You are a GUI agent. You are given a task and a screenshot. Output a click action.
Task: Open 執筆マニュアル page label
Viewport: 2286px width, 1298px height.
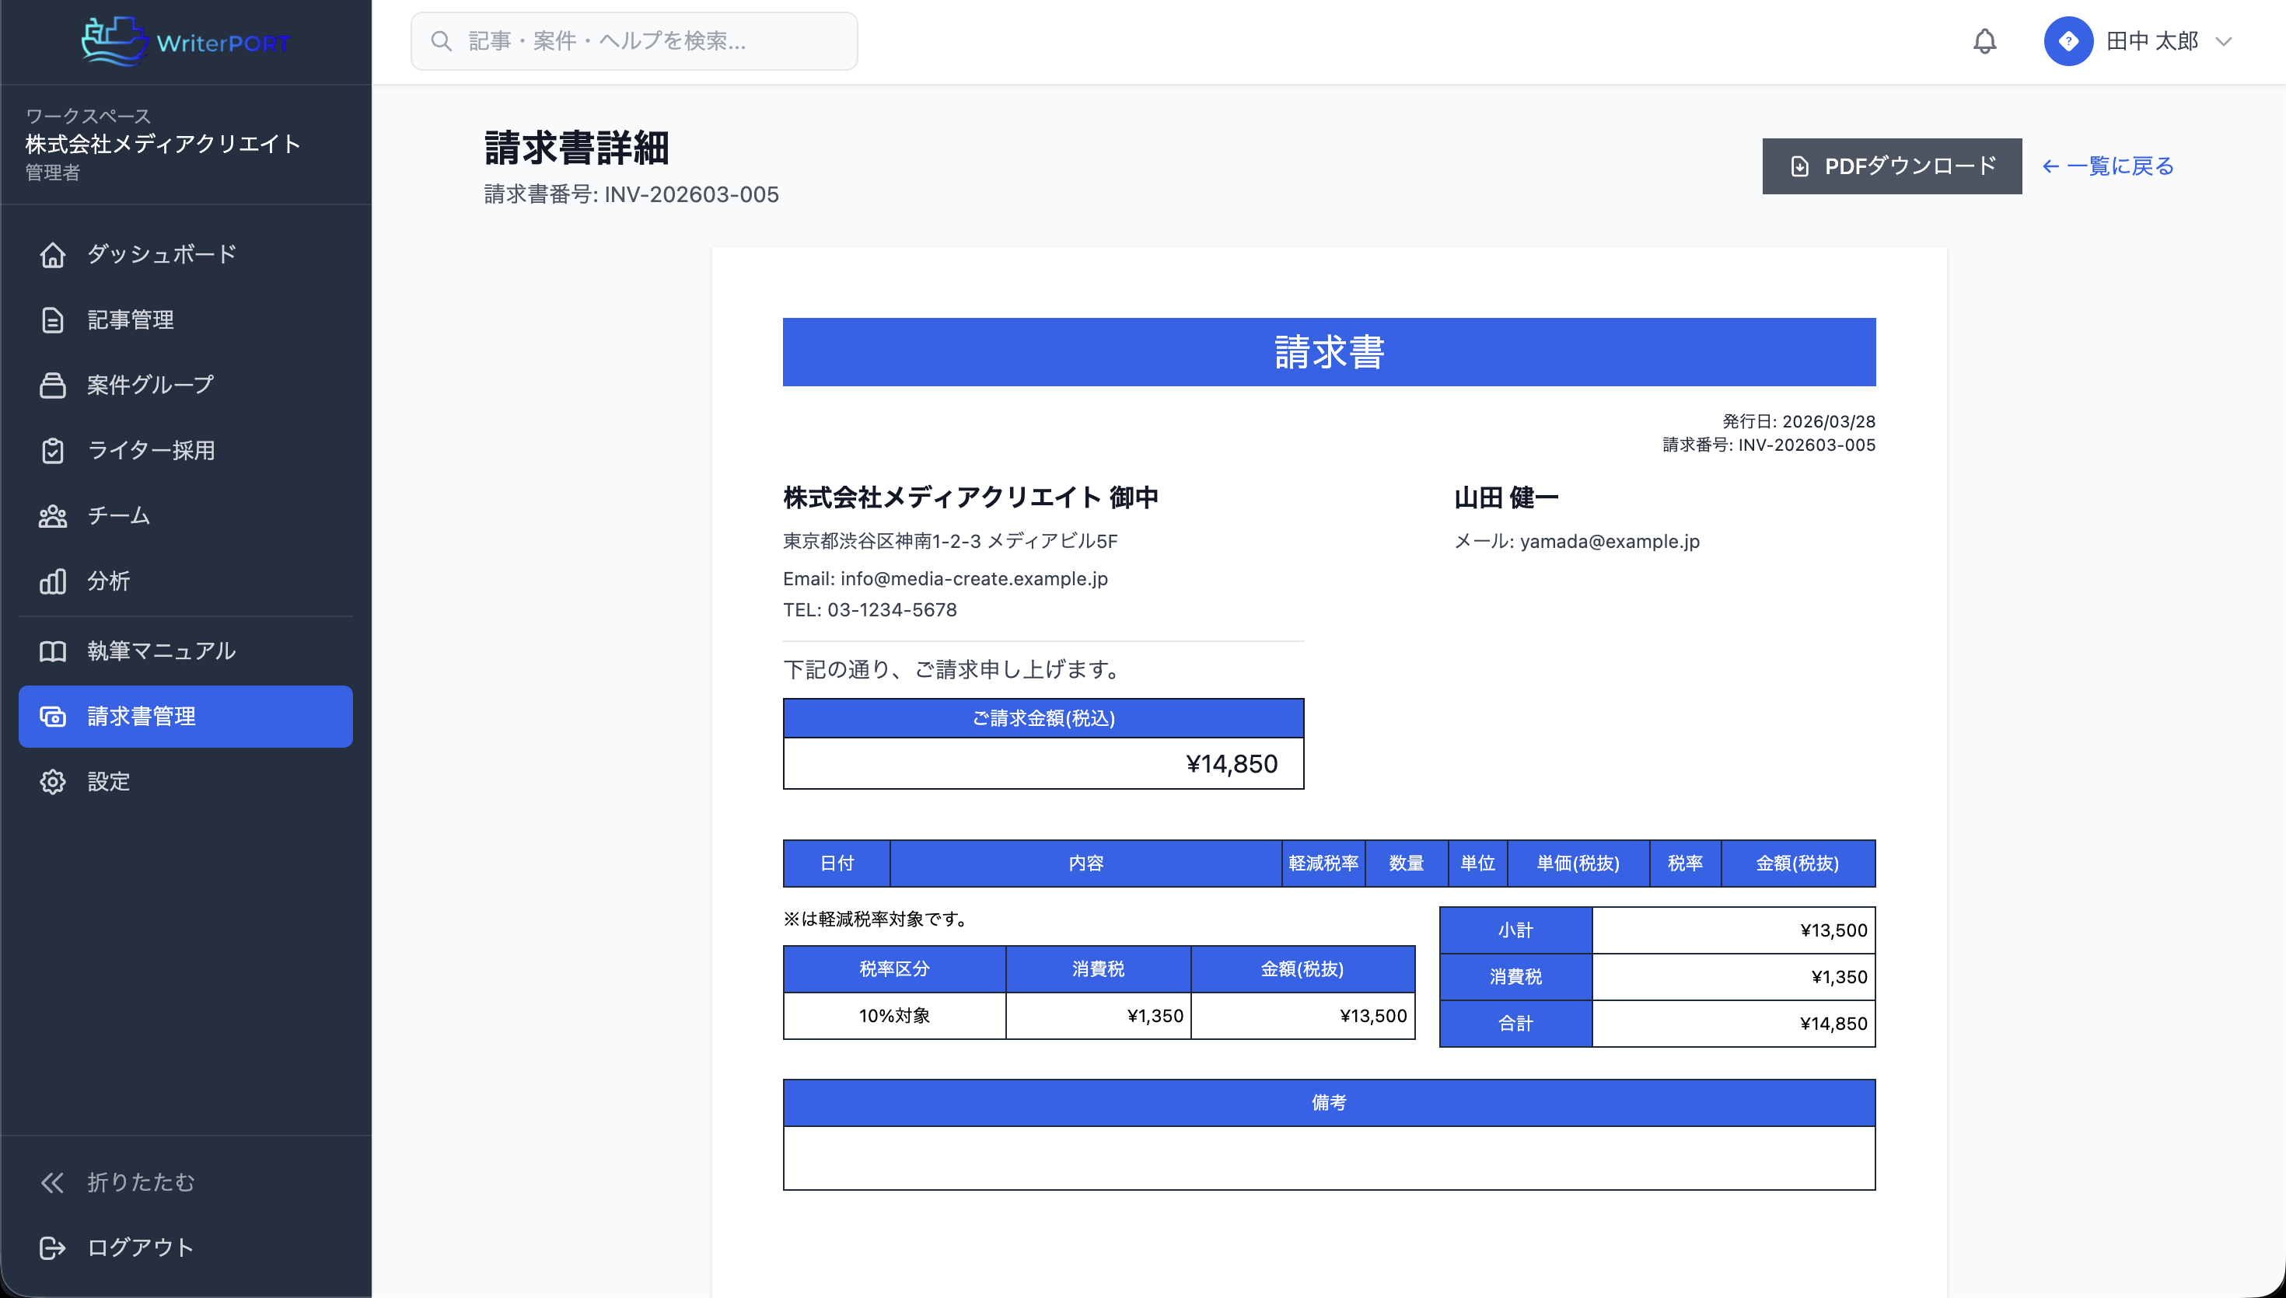pyautogui.click(x=162, y=651)
